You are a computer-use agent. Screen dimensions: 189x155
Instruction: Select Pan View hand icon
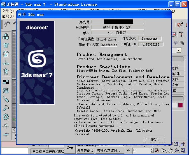[x=170, y=150]
